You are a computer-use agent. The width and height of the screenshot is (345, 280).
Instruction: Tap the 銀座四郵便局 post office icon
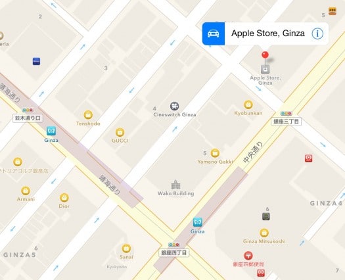[248, 256]
